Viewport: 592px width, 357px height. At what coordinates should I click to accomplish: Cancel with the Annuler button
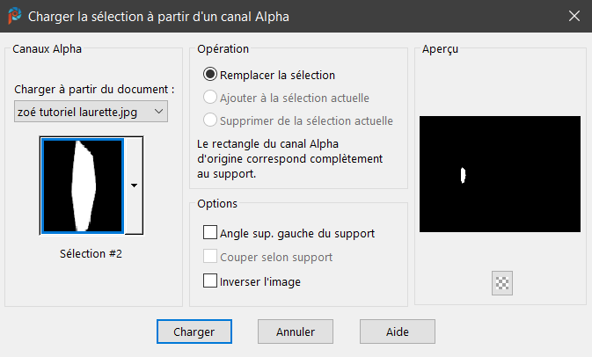pos(296,331)
